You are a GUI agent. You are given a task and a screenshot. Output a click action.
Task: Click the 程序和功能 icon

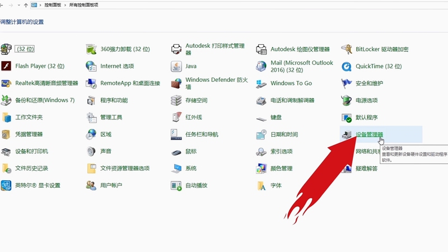point(91,100)
